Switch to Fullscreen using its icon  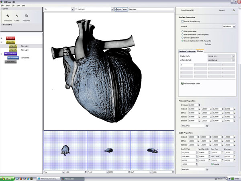point(27,16)
